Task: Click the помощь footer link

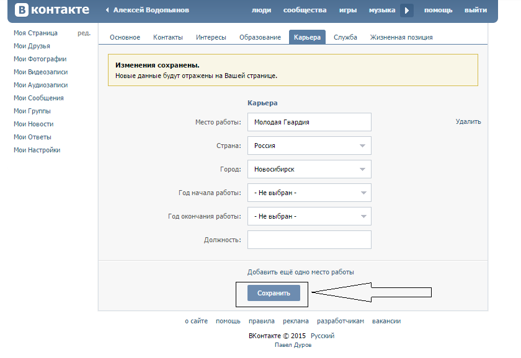Action: 228,321
